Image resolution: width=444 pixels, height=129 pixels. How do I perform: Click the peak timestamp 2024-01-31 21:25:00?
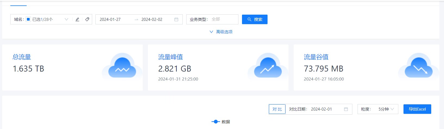pyautogui.click(x=178, y=79)
